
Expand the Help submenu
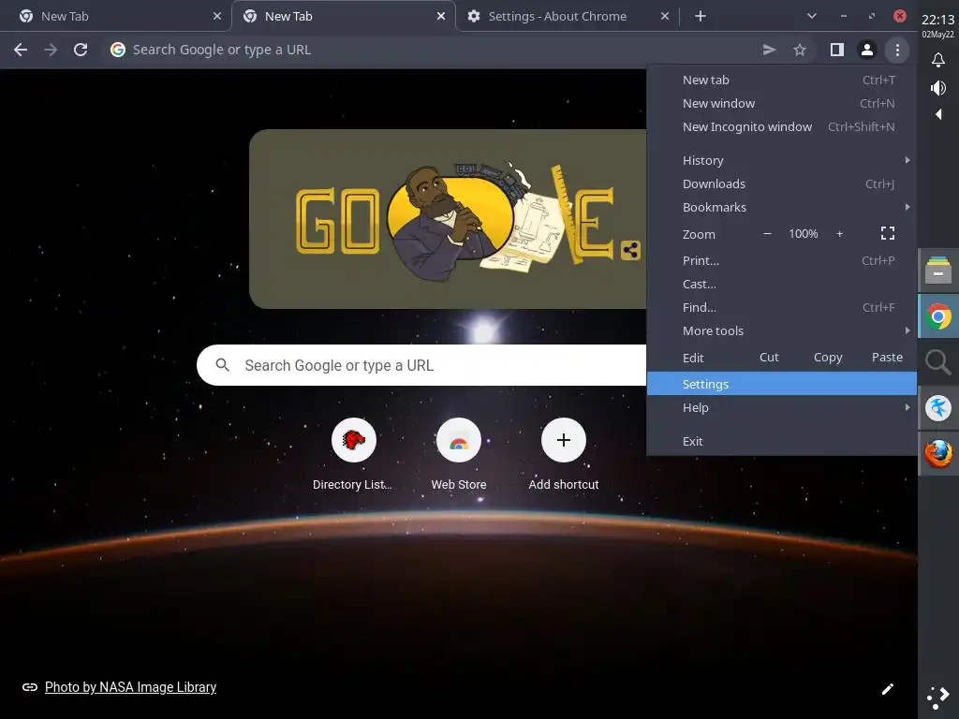point(782,407)
